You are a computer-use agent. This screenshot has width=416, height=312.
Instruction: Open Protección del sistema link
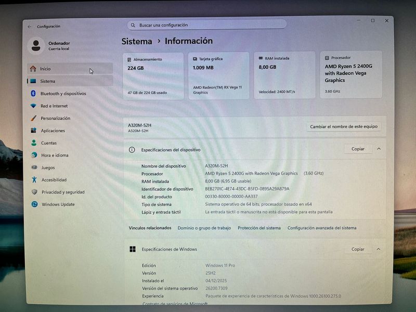tap(259, 228)
